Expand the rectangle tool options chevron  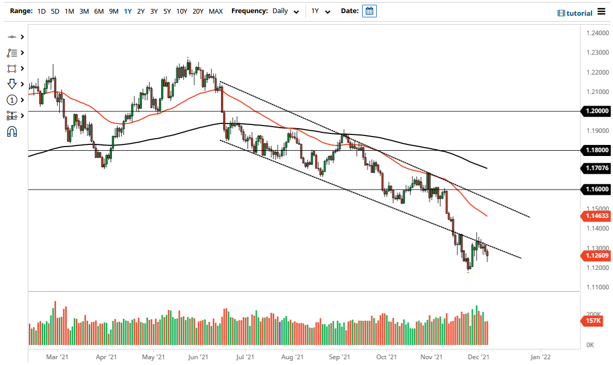click(22, 68)
